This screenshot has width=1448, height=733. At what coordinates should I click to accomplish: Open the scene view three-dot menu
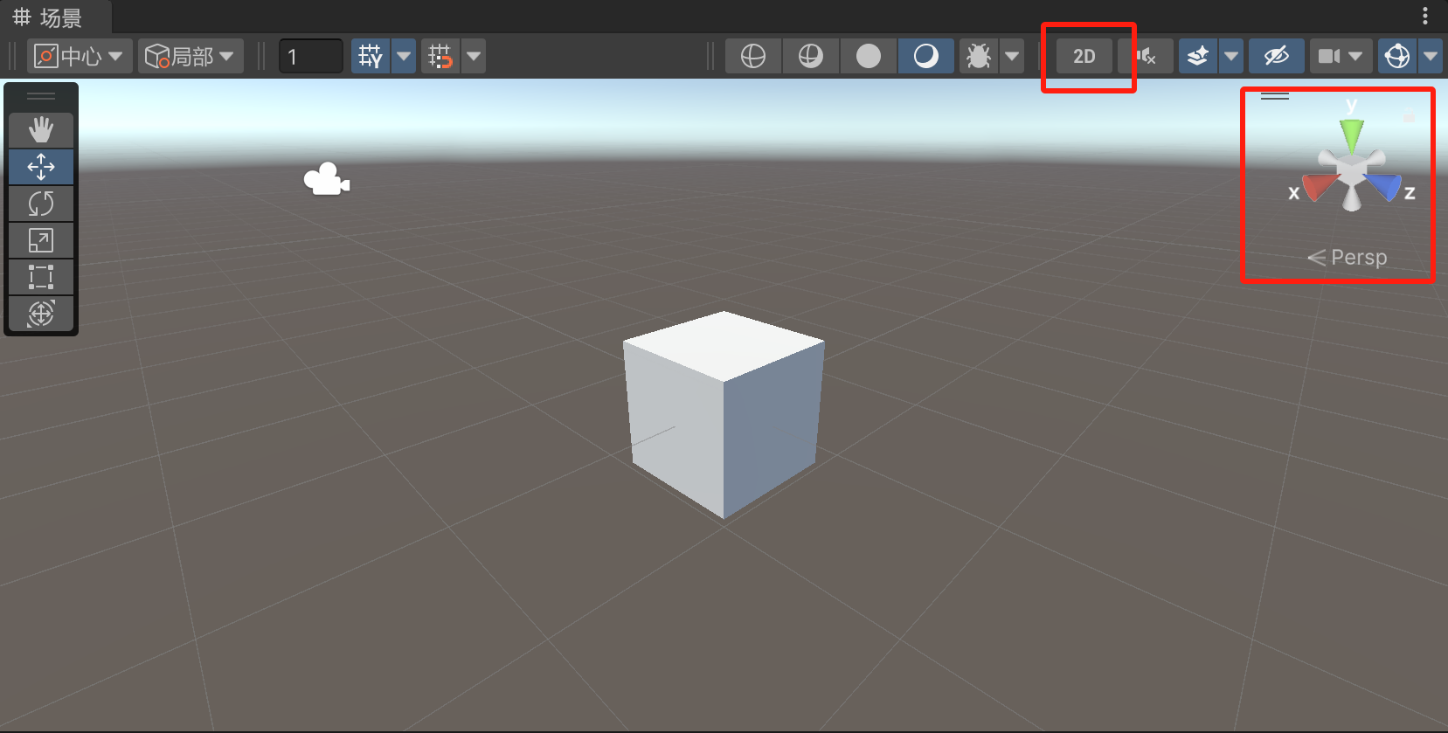coord(1425,16)
